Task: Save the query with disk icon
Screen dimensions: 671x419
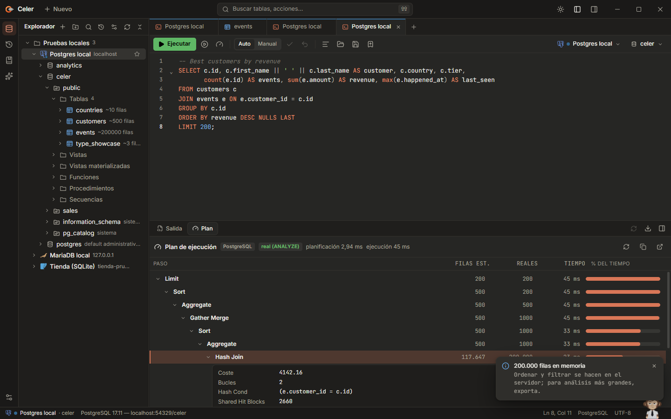Action: (x=356, y=44)
